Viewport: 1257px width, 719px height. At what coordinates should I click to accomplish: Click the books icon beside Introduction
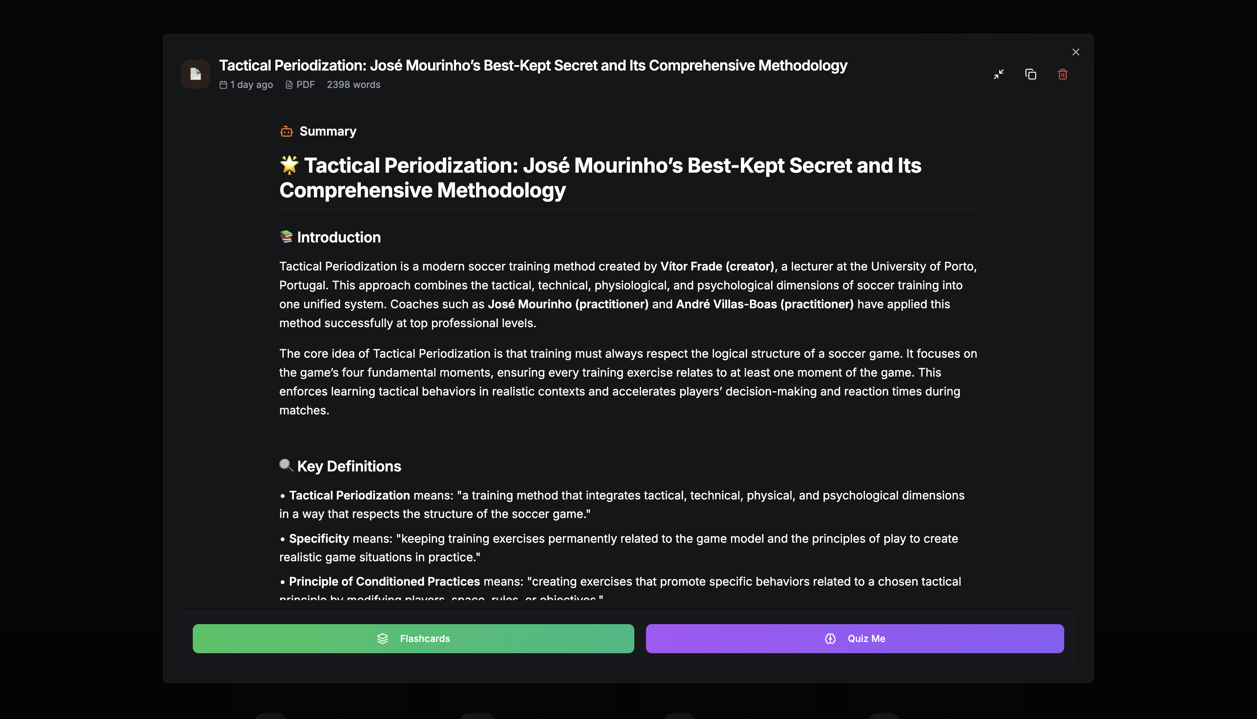pyautogui.click(x=286, y=237)
